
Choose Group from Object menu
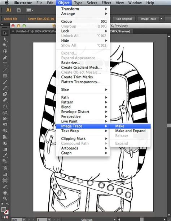pos(83,22)
